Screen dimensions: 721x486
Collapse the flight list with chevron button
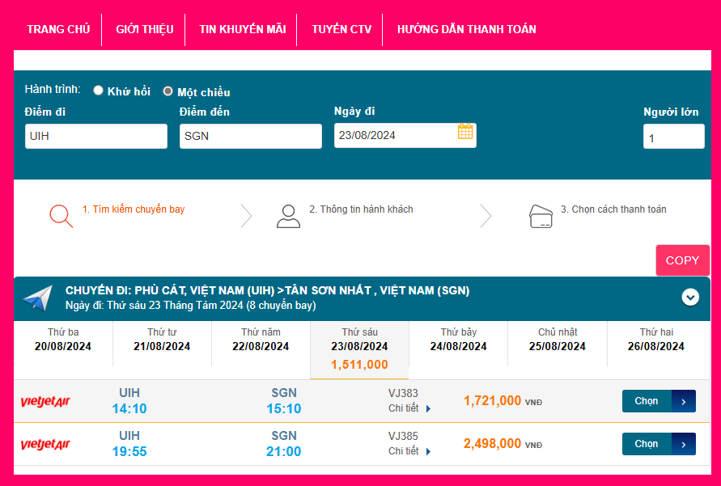tap(690, 298)
